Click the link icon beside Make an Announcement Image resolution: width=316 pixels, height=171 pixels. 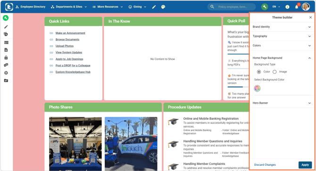click(x=51, y=33)
